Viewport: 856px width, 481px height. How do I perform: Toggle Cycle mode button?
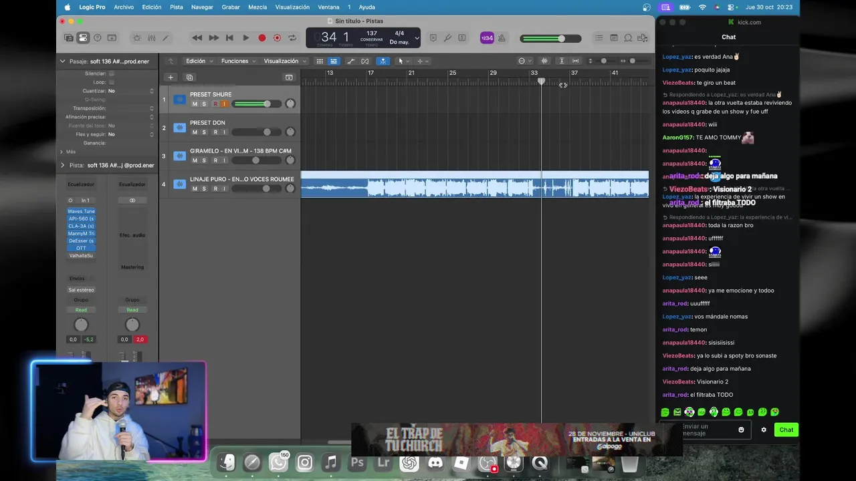tap(292, 38)
